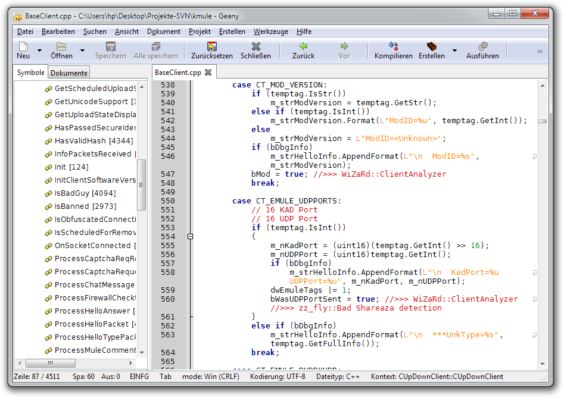Screen dimensions: 564x398
Task: Click the editor vertical scrollbar thumb
Action: 542,121
